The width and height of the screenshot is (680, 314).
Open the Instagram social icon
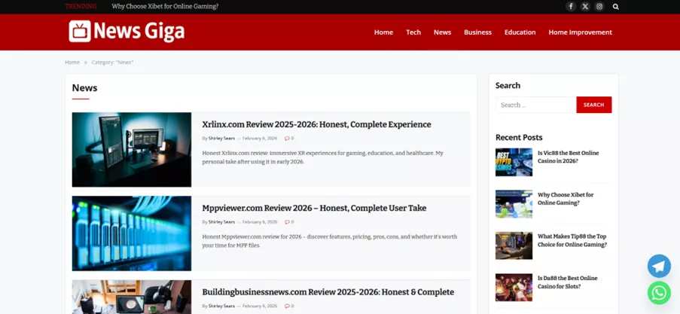599,6
